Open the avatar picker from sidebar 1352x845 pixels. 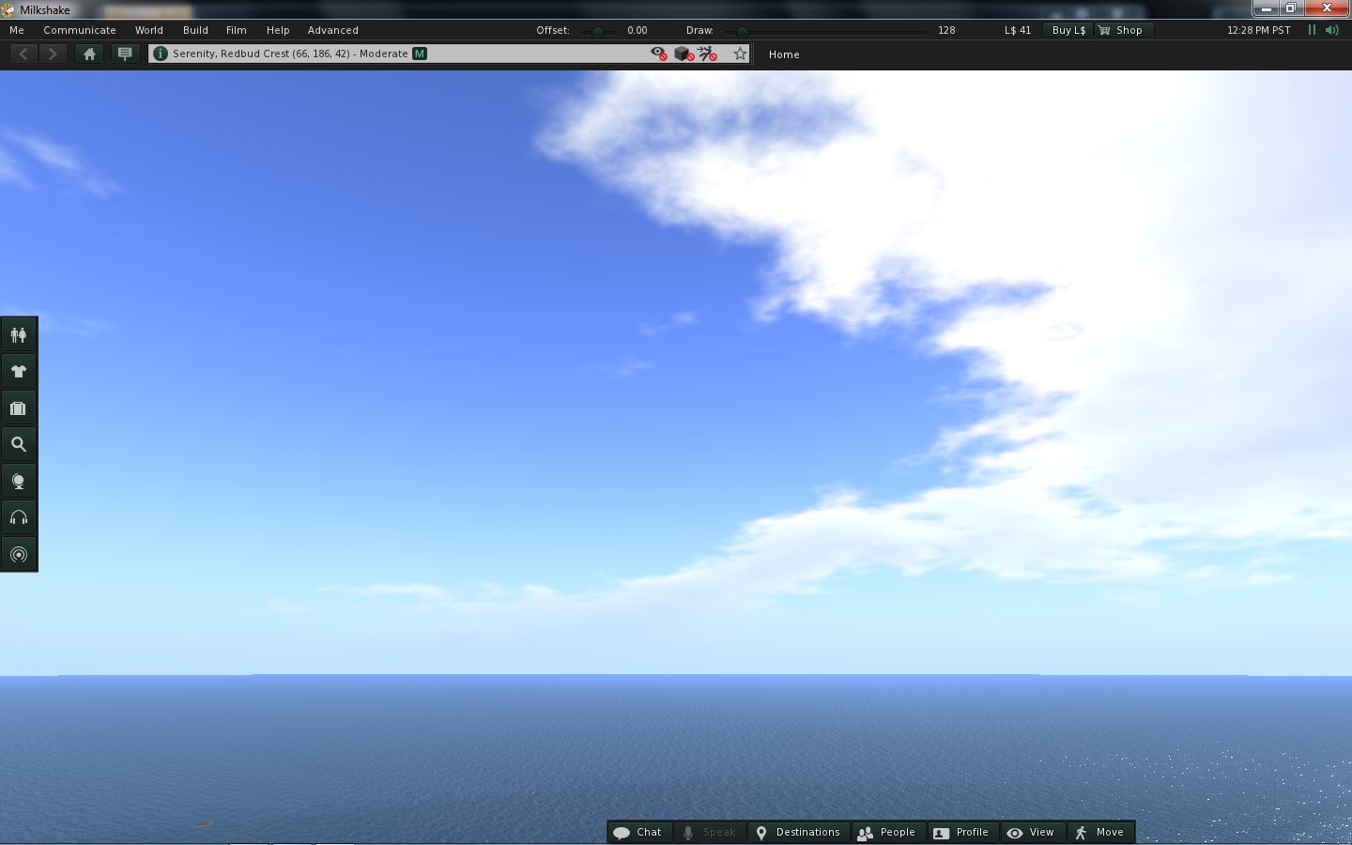pyautogui.click(x=18, y=335)
